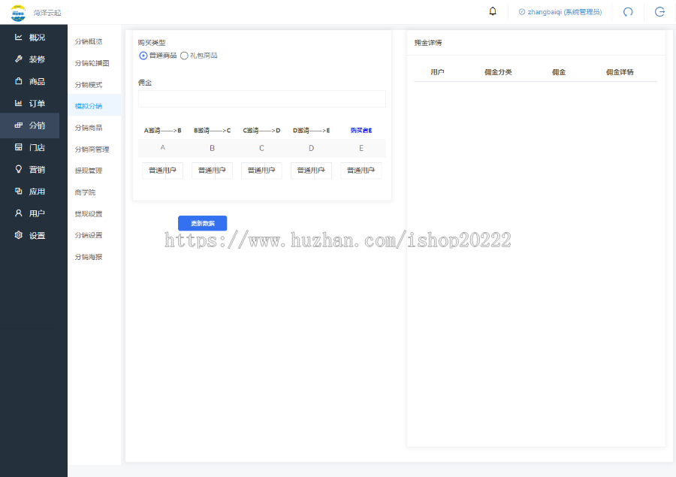Click the 荷泽云起 logo image

tap(18, 12)
